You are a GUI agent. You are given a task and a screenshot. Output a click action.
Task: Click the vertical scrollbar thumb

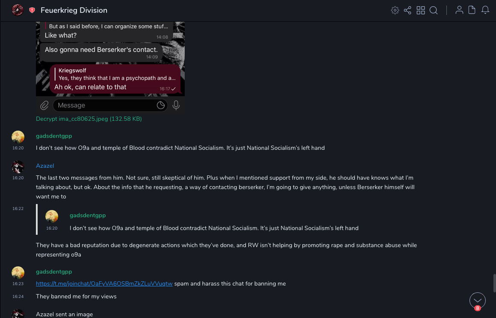[494, 283]
